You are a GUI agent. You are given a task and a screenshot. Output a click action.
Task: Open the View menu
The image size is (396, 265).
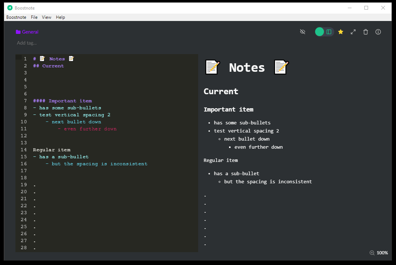click(x=46, y=17)
